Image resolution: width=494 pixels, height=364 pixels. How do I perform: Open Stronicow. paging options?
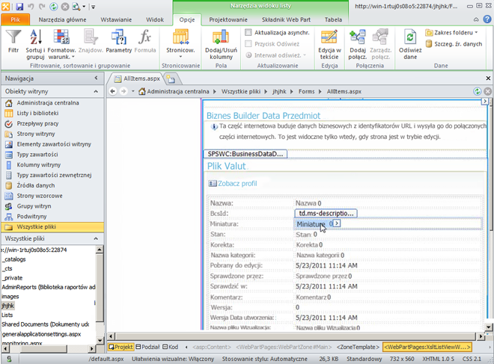point(180,43)
